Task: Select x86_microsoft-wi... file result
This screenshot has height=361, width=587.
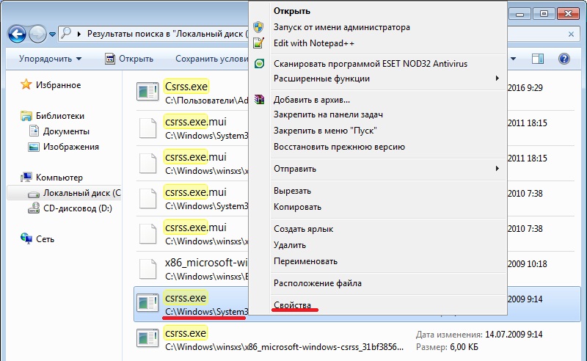Action: point(206,263)
